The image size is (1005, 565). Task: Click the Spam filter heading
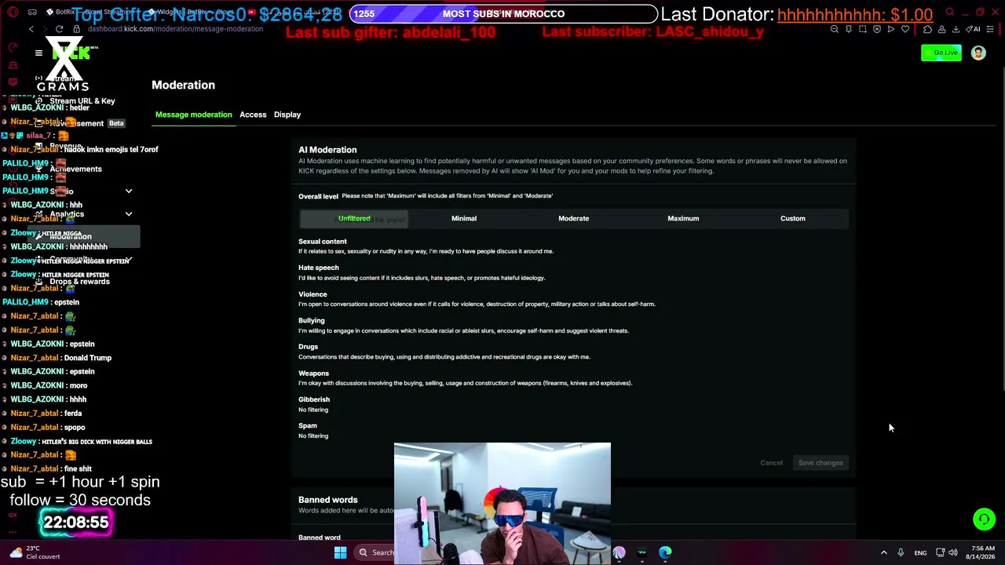tap(308, 426)
